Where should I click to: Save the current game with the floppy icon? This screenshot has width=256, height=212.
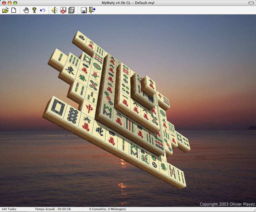(x=84, y=10)
